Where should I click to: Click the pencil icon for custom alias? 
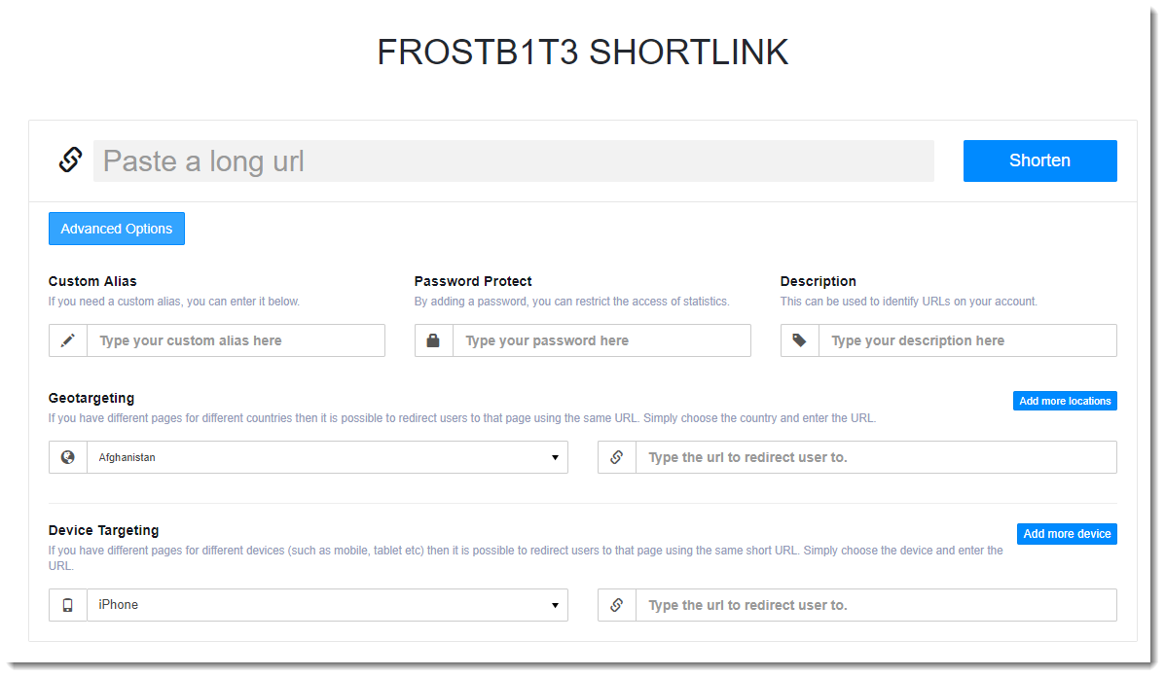67,340
